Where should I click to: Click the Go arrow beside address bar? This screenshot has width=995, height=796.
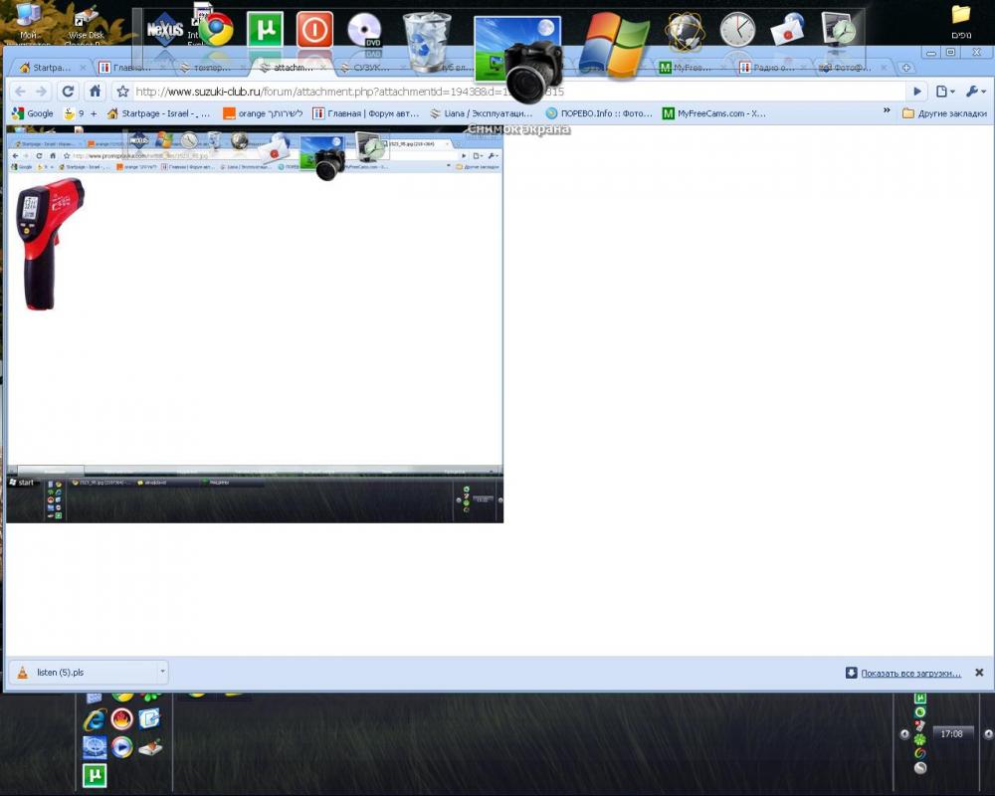pyautogui.click(x=917, y=92)
